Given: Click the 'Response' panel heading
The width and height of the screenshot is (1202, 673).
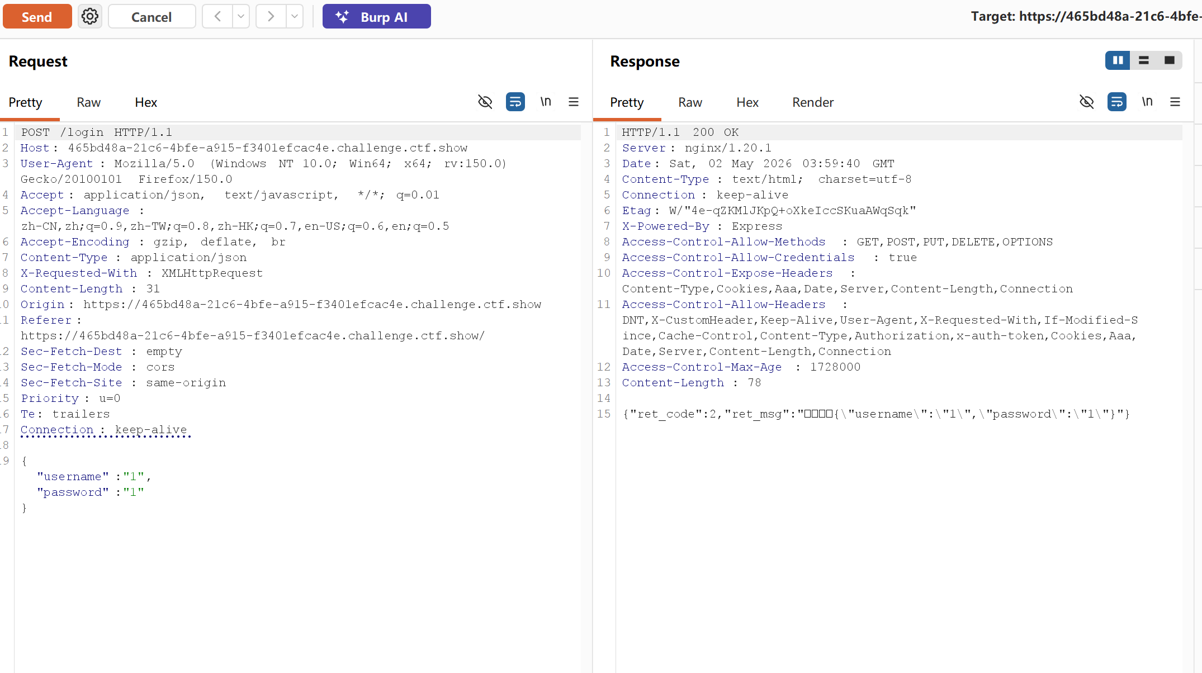Looking at the screenshot, I should pos(645,61).
